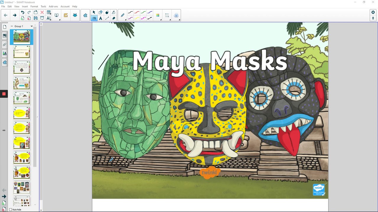
Task: Open toolbar settings gear
Action: pyautogui.click(x=373, y=12)
